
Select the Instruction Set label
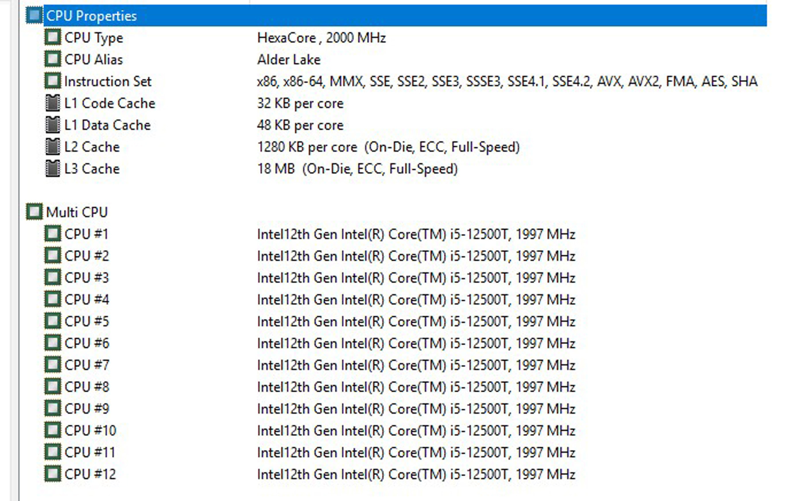pyautogui.click(x=108, y=81)
